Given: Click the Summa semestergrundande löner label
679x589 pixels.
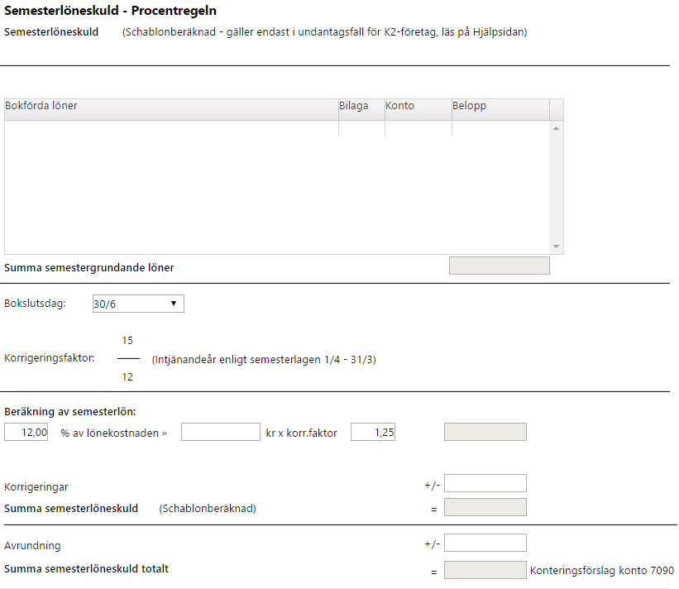Looking at the screenshot, I should [89, 268].
